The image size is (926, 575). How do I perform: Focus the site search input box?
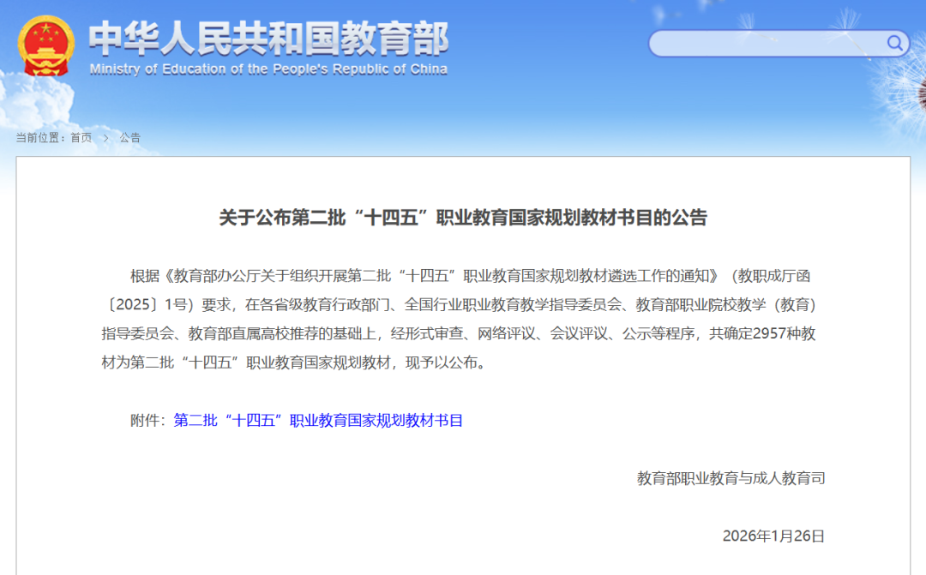click(763, 43)
